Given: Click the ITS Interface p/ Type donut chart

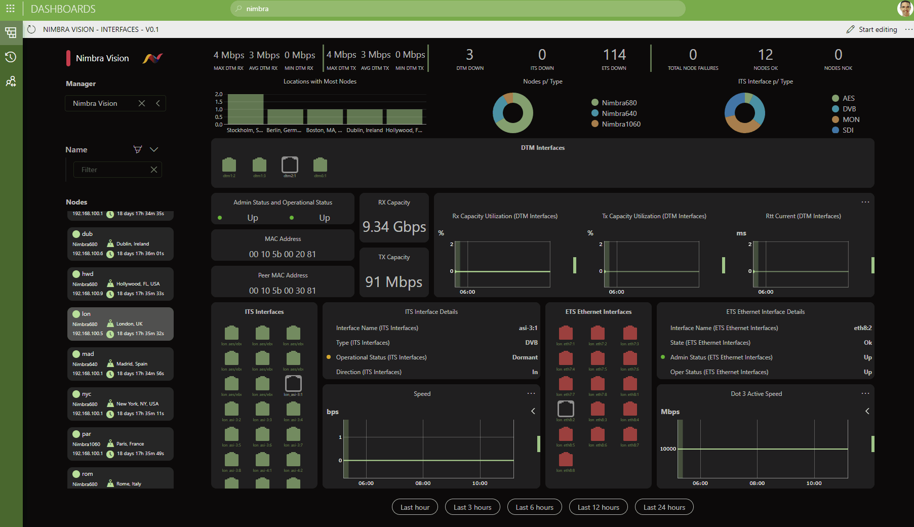Looking at the screenshot, I should (x=745, y=113).
